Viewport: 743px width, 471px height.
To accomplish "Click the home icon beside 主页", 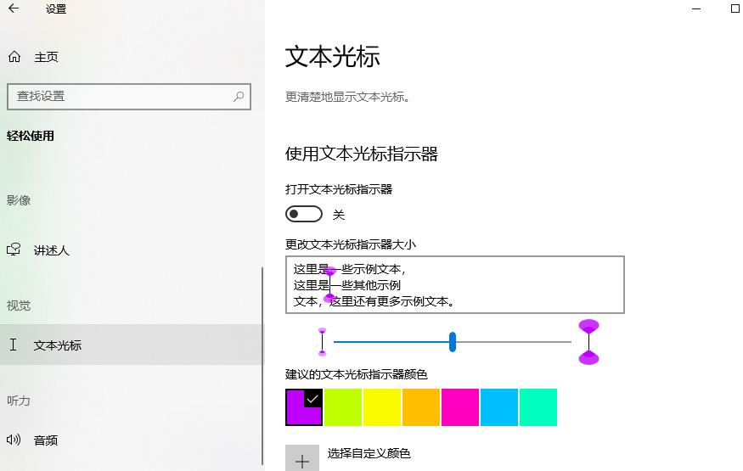I will pyautogui.click(x=14, y=57).
